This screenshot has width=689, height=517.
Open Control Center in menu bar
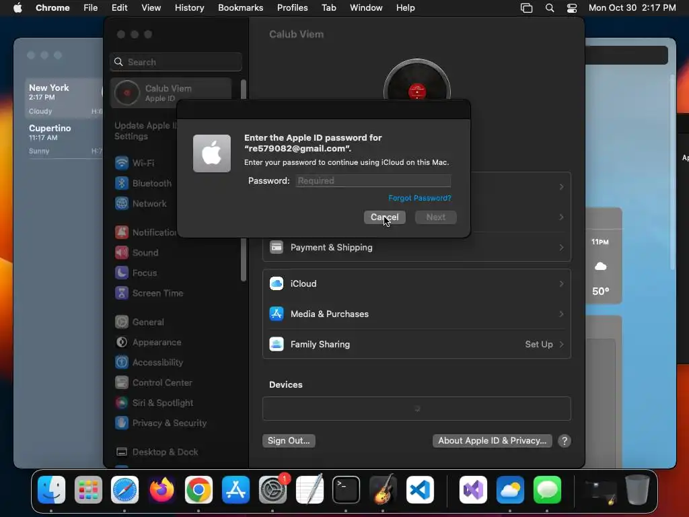tap(572, 8)
